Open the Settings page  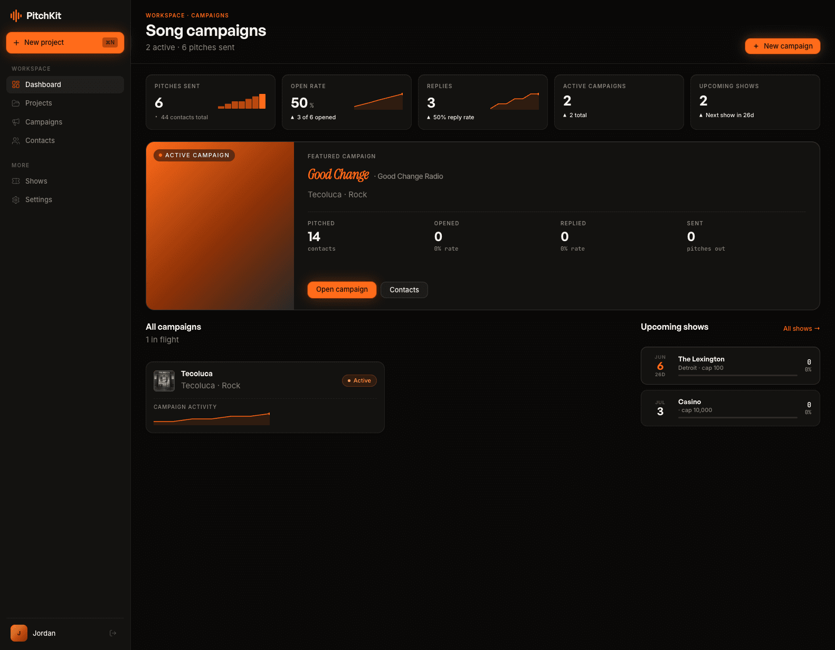click(x=65, y=199)
